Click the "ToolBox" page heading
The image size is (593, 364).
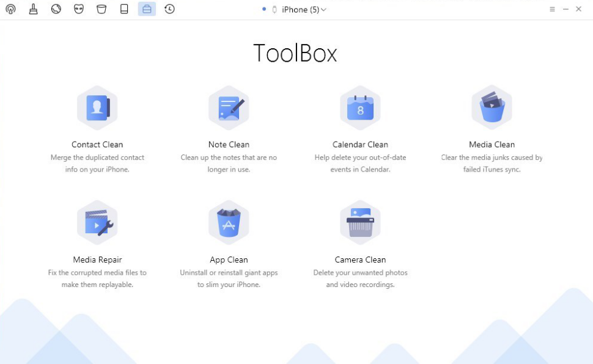295,53
